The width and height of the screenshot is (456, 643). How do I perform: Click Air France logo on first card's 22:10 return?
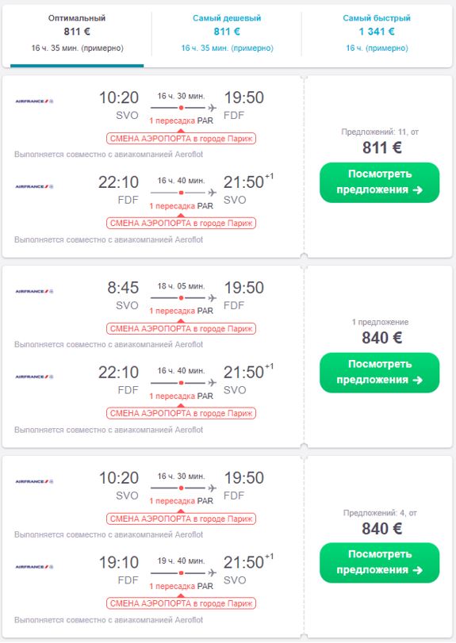(x=34, y=186)
